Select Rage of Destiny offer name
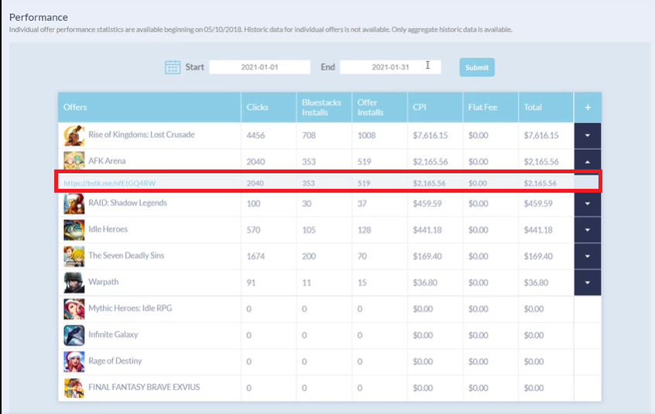 (115, 361)
